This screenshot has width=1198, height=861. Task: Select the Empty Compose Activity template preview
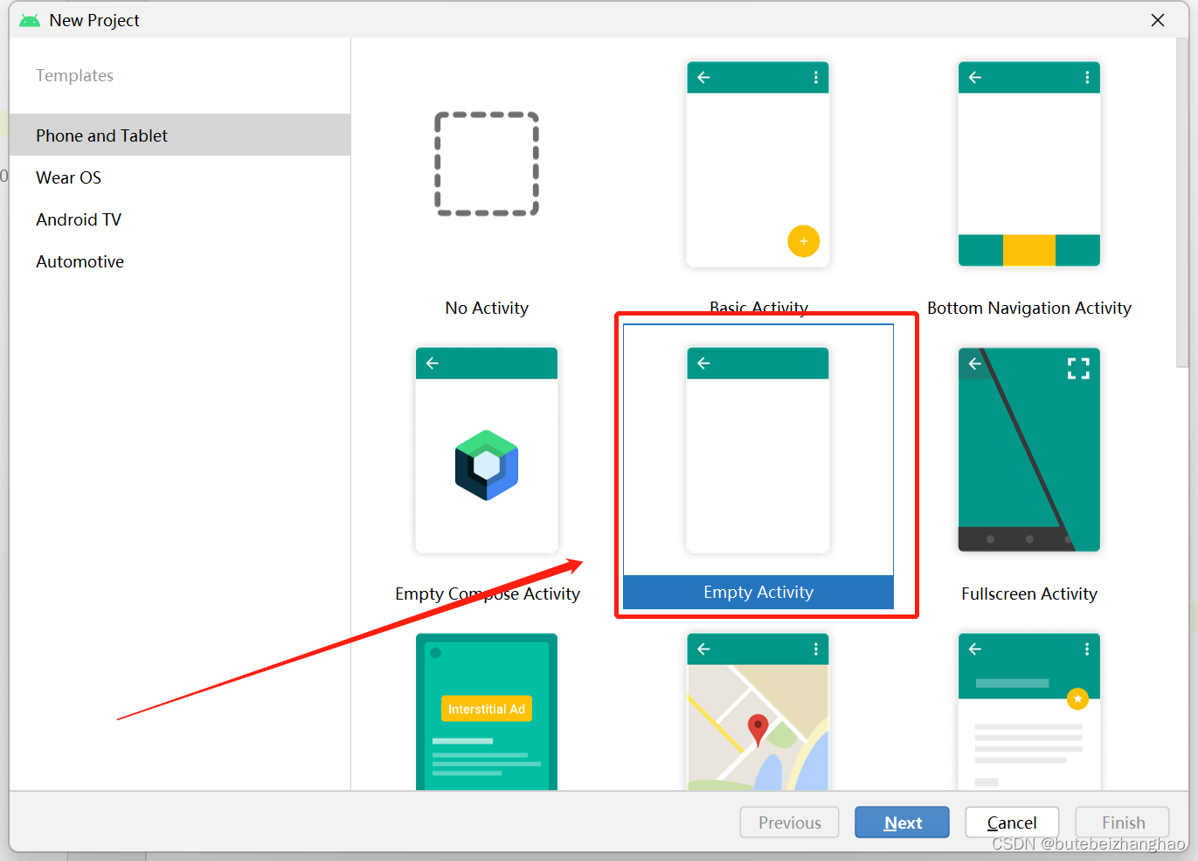click(487, 450)
